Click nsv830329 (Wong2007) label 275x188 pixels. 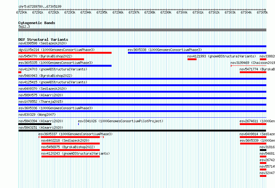37,115
